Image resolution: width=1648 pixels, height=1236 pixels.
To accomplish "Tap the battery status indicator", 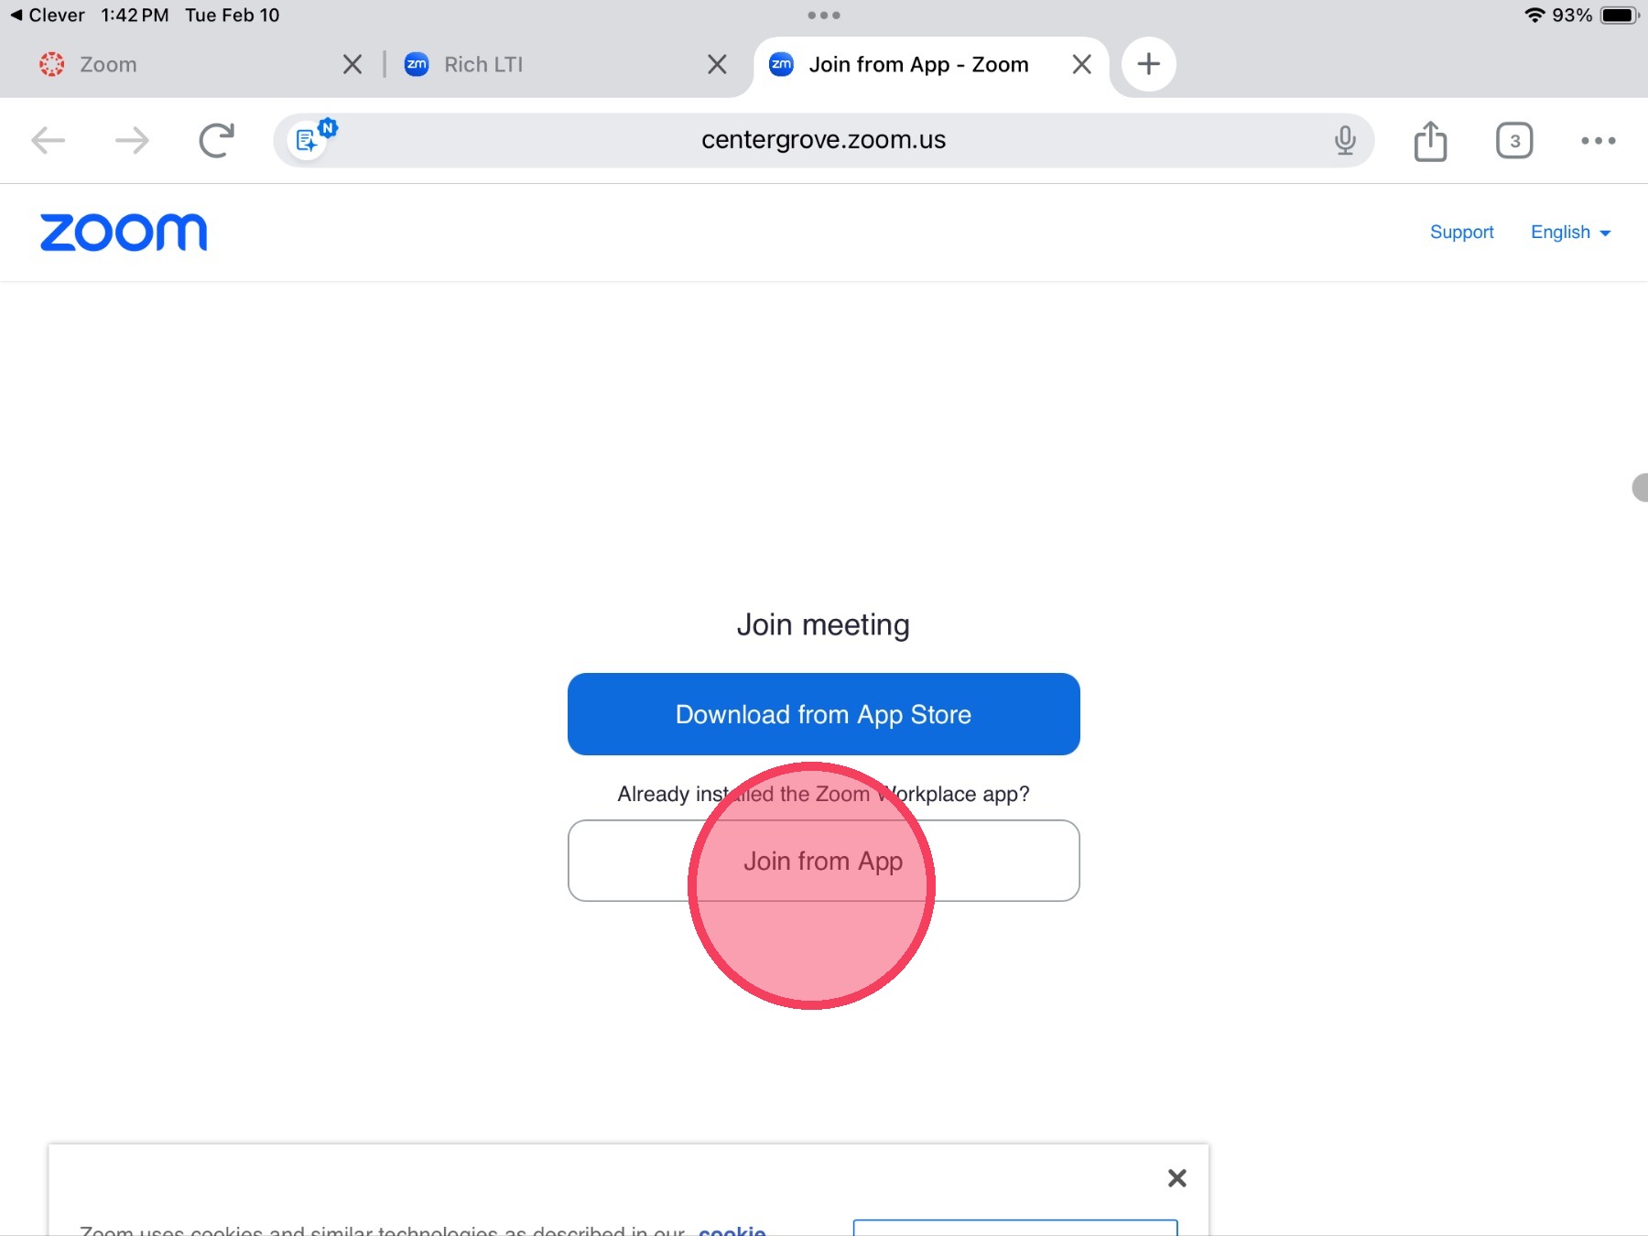I will (1619, 16).
